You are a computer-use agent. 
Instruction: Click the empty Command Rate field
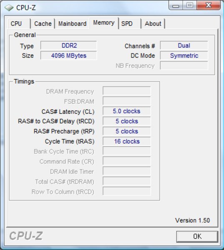[x=127, y=161]
